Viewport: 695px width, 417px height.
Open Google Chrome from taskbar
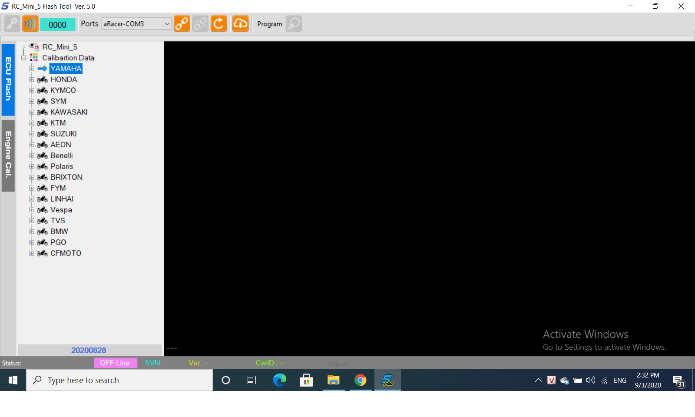(361, 380)
